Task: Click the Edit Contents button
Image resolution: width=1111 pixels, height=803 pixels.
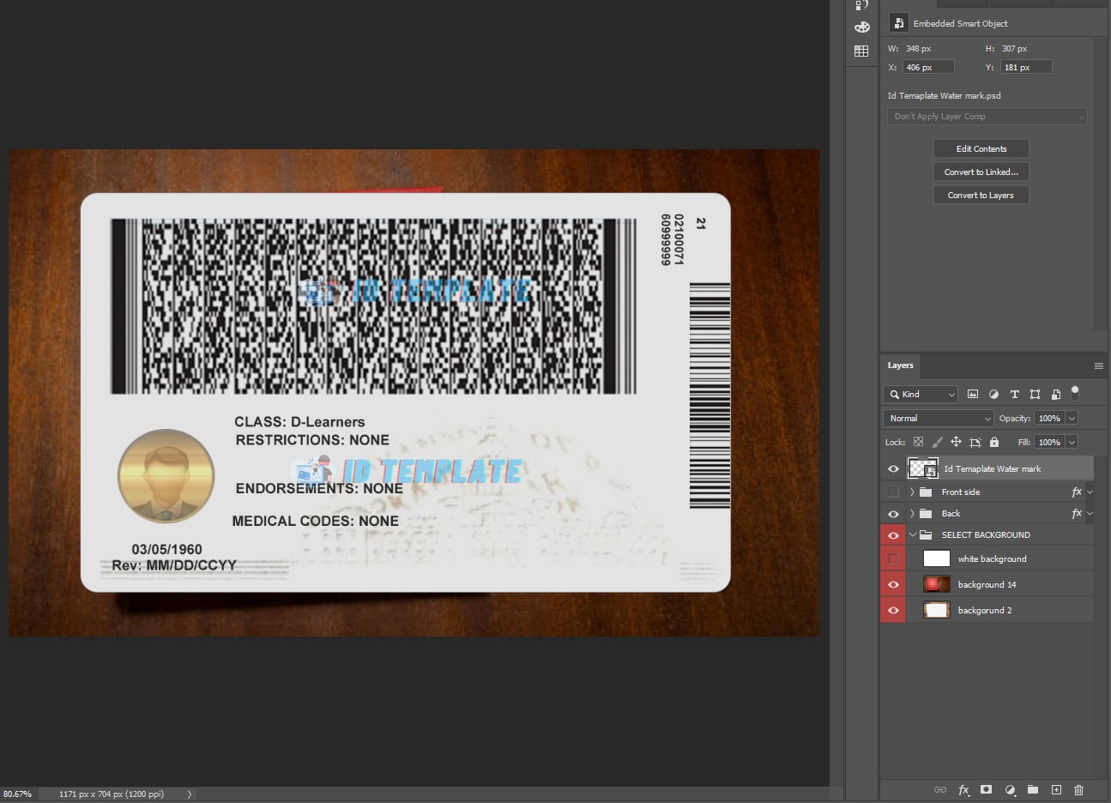Action: click(x=981, y=148)
